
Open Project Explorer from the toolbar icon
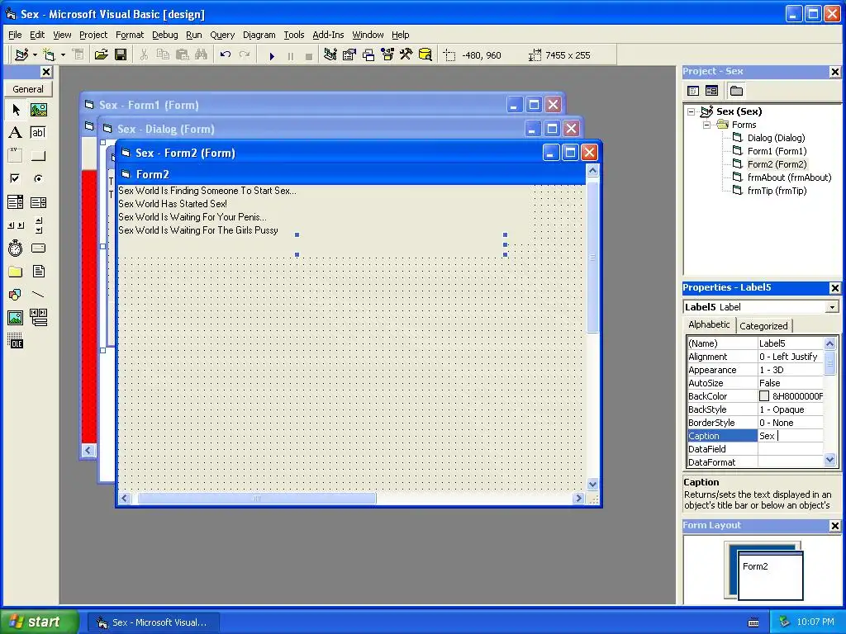330,54
